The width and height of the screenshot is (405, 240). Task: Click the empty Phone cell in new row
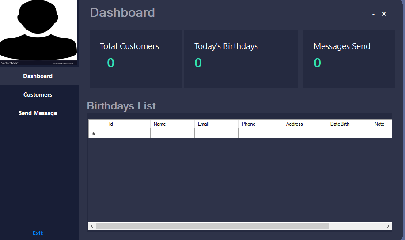261,133
